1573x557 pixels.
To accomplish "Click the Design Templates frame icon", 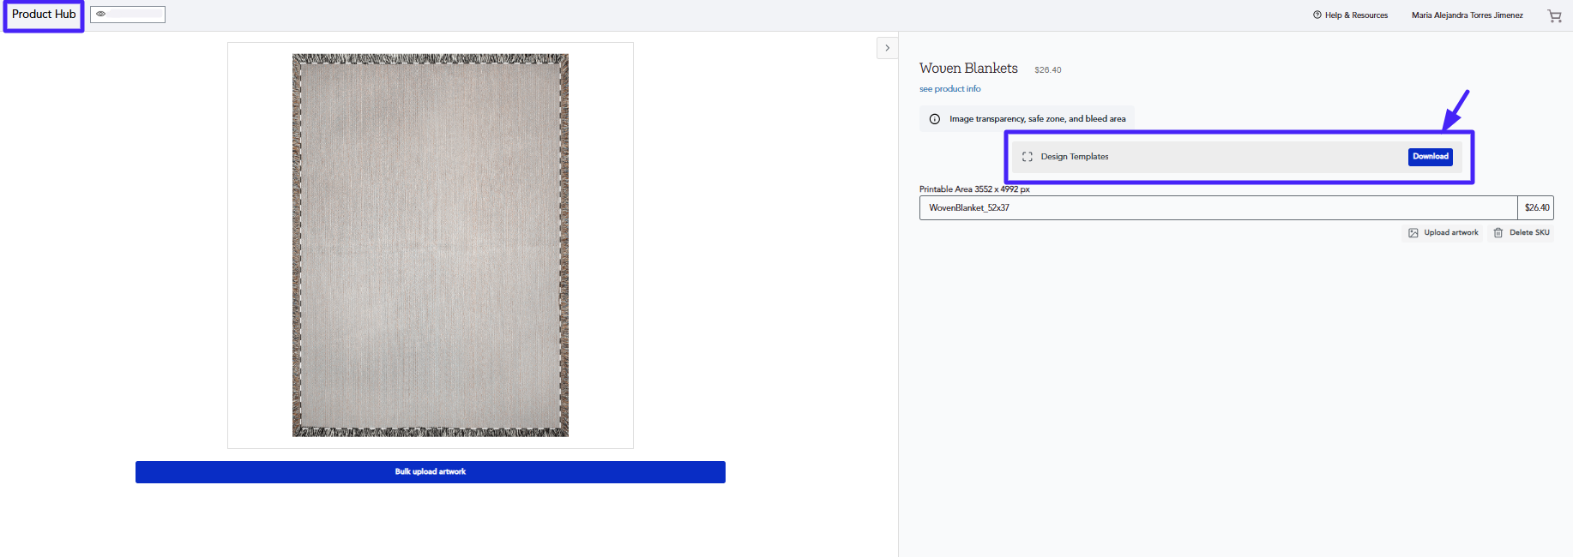I will pyautogui.click(x=1027, y=157).
